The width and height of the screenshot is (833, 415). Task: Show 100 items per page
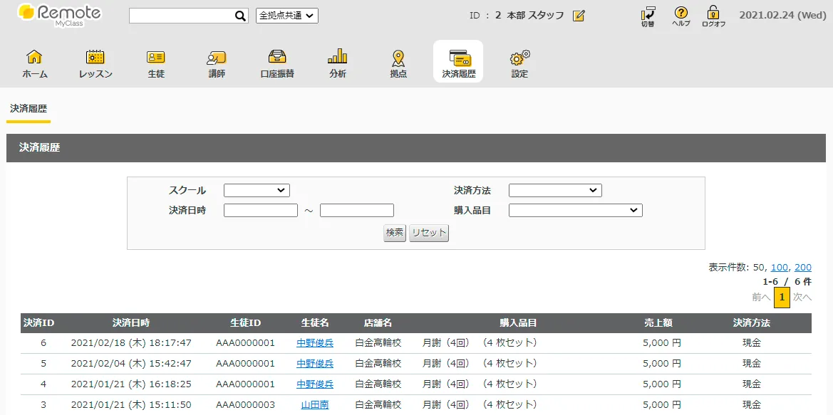780,268
